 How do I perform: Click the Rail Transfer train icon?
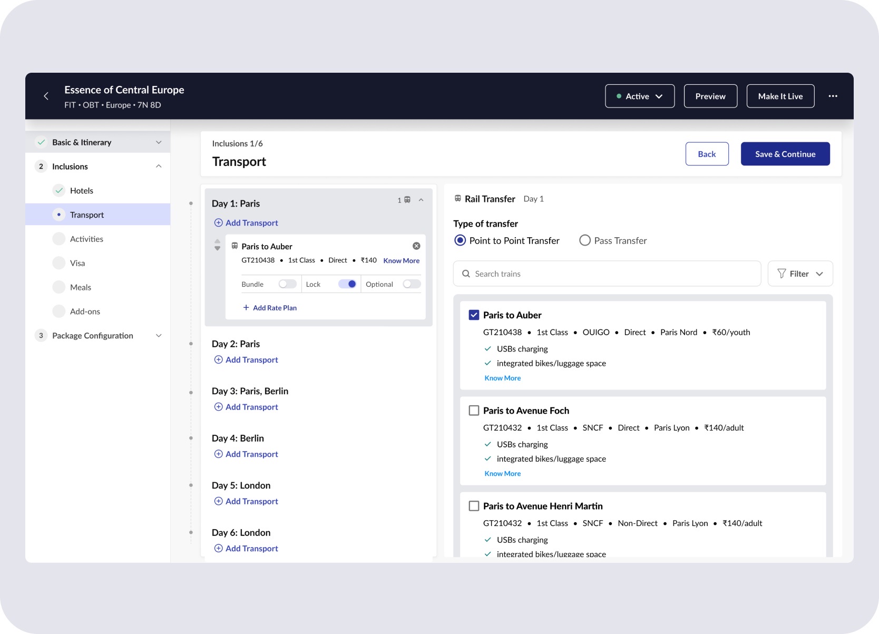click(458, 199)
